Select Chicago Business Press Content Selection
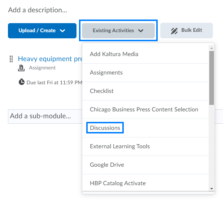Viewport: 223px width, 200px height. point(144,110)
